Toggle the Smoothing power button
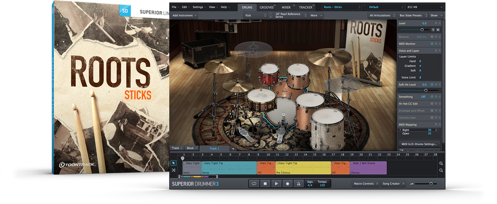The height and width of the screenshot is (204, 497). (x=431, y=97)
